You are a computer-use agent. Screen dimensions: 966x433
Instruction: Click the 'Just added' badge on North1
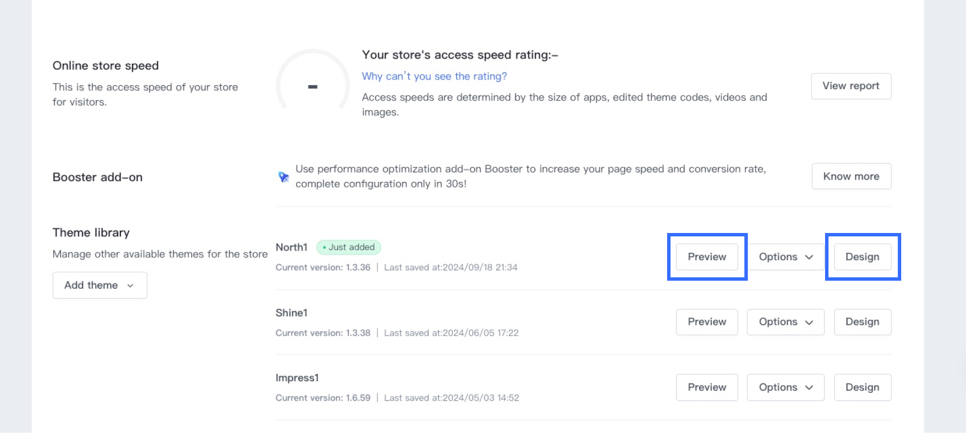[348, 247]
